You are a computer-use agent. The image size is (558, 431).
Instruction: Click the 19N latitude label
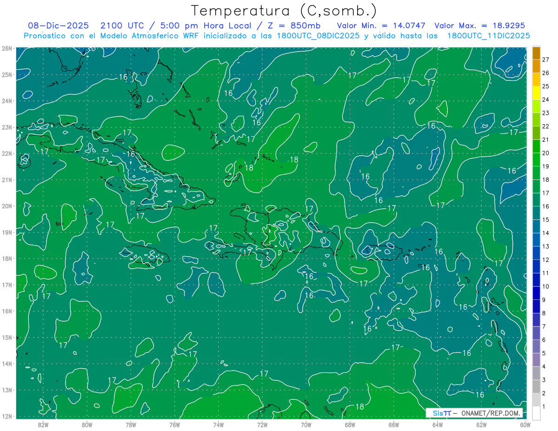(x=7, y=232)
